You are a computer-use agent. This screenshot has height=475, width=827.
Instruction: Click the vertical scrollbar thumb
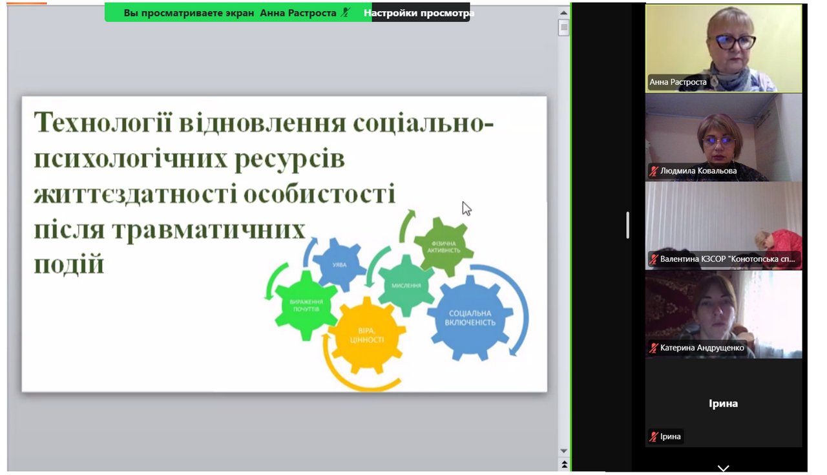(563, 27)
